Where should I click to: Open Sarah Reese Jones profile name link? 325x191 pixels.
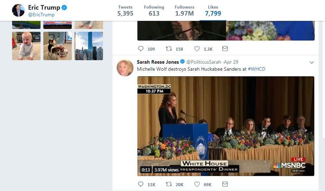(x=158, y=62)
